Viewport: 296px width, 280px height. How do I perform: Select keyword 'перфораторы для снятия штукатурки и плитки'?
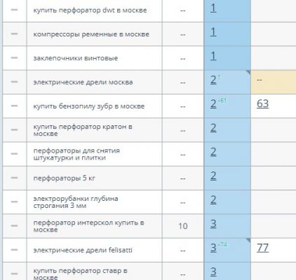click(x=76, y=154)
